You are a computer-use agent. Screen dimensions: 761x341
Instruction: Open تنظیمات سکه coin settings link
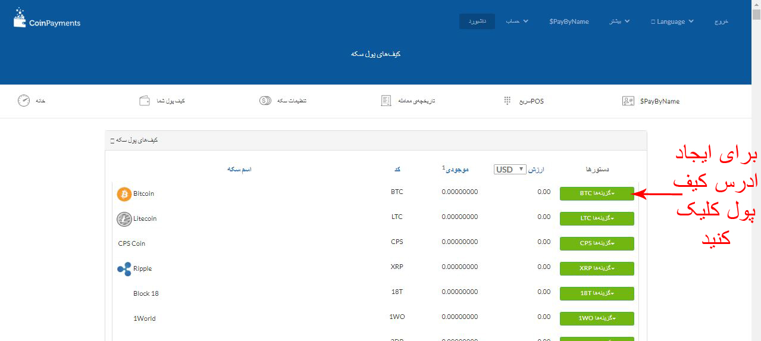292,101
